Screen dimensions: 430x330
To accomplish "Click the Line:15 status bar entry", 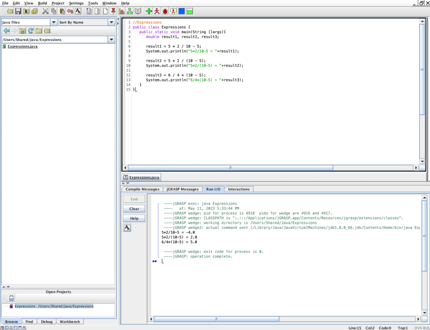I will click(355, 328).
